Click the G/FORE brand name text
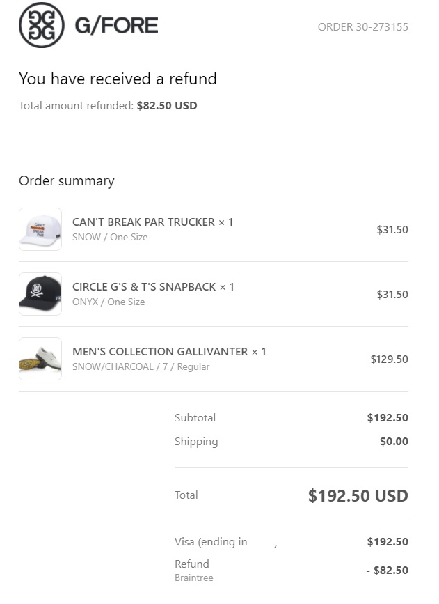 pos(116,26)
